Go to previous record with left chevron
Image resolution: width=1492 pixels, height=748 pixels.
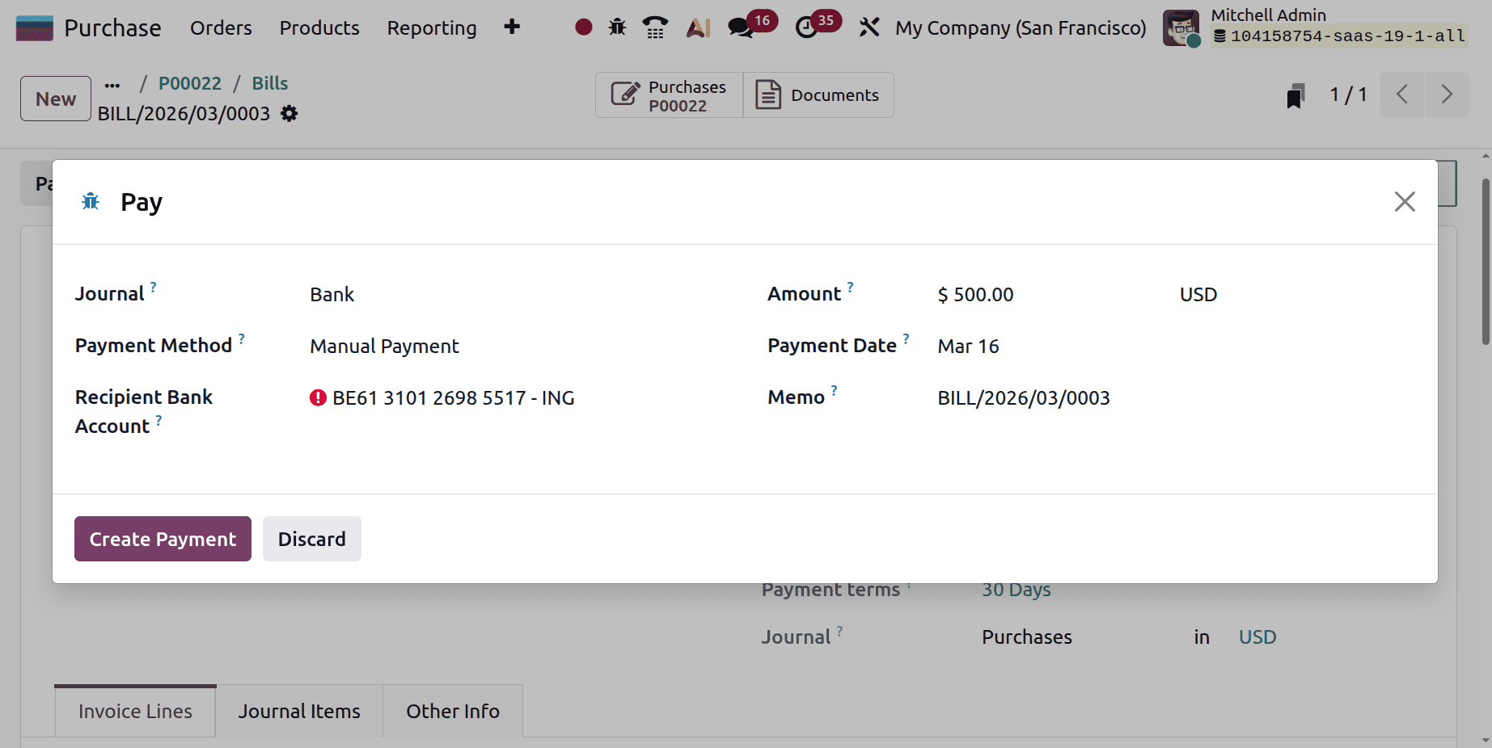1401,95
